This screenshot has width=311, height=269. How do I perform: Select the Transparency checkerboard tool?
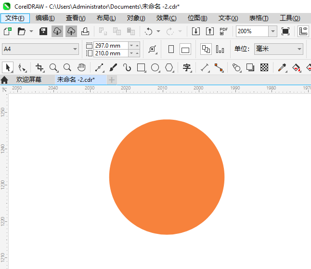click(264, 67)
